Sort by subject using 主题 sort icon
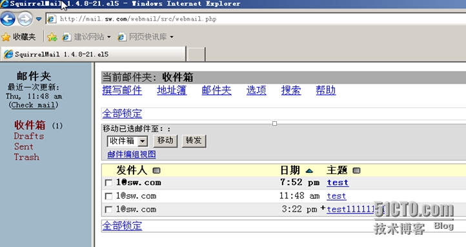Viewport: 466px width, 247px height. point(356,170)
